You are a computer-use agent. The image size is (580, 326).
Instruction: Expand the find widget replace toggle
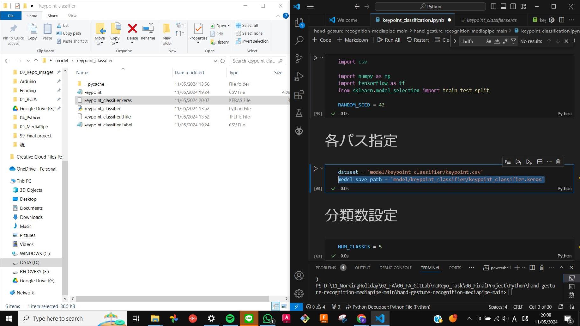click(455, 41)
